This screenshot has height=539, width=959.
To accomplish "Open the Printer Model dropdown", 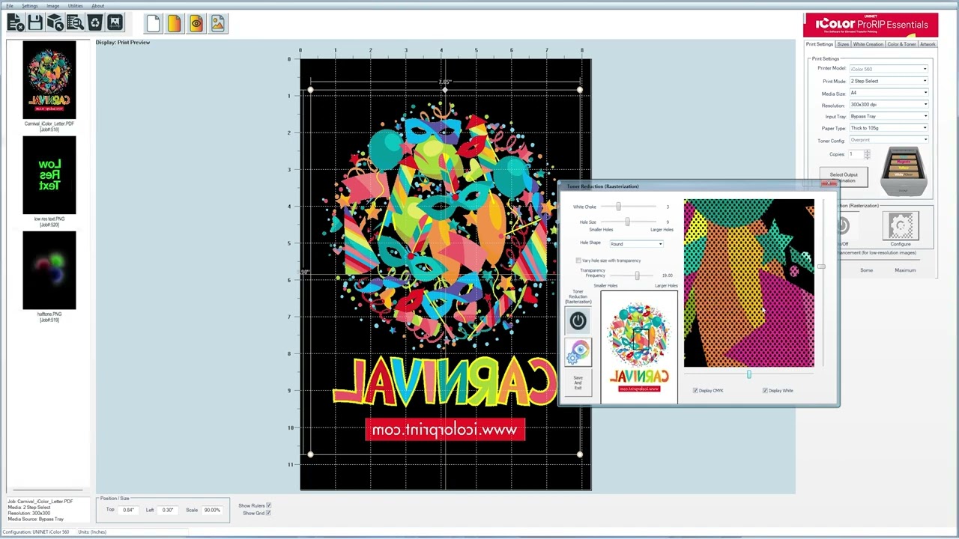I will coord(889,69).
